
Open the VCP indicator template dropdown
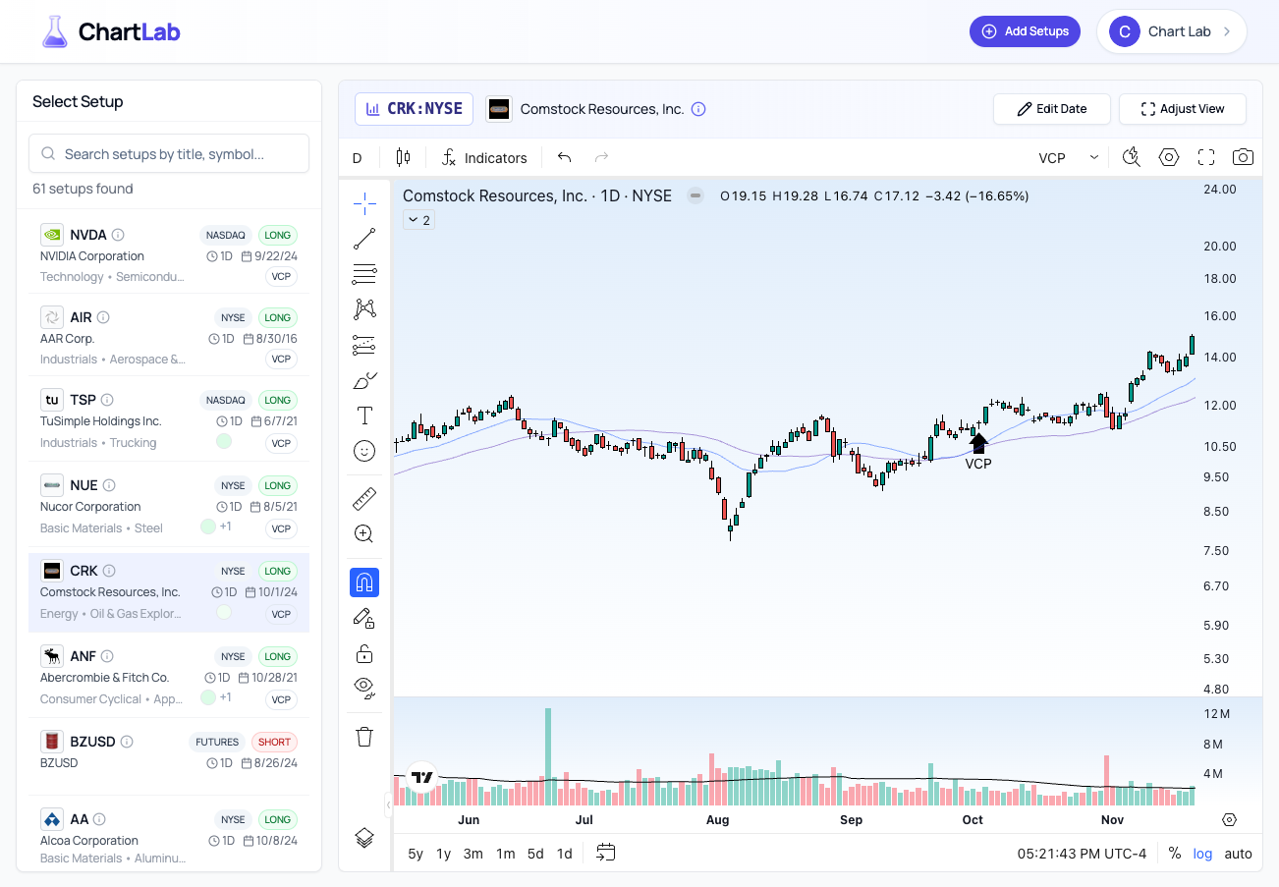click(x=1066, y=157)
